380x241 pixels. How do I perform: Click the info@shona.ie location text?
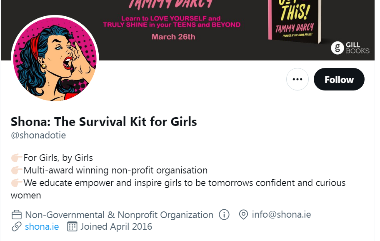(281, 215)
